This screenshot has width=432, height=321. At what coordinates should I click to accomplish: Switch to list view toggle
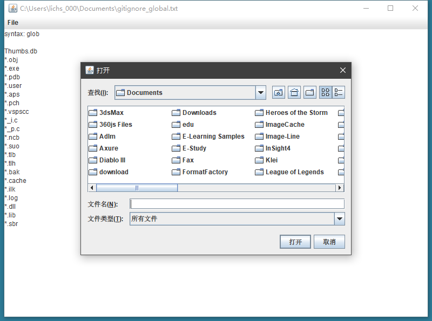[x=326, y=92]
